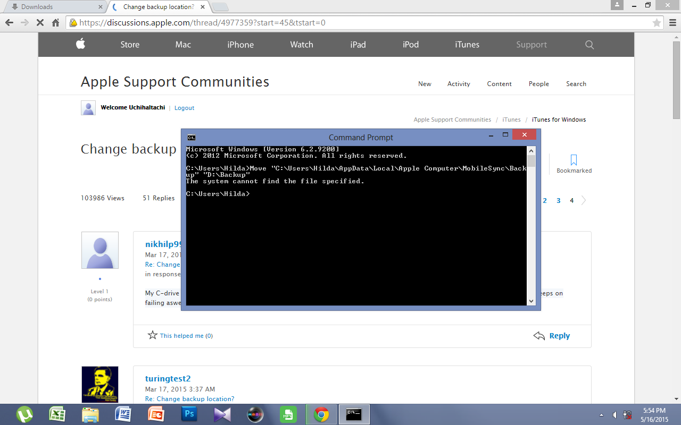Open the Mac menu item

click(x=183, y=45)
